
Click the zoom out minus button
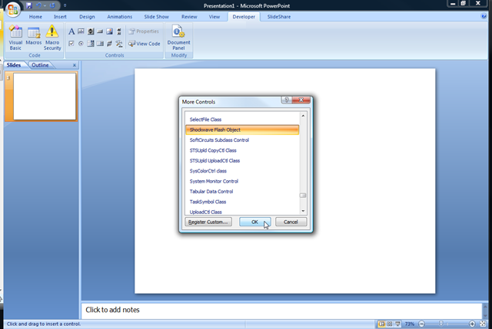coord(422,324)
